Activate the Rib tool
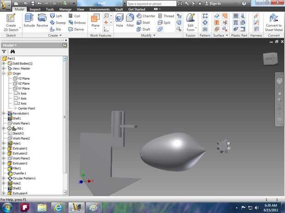Viewport: 285px width, 213px height. tap(56, 29)
